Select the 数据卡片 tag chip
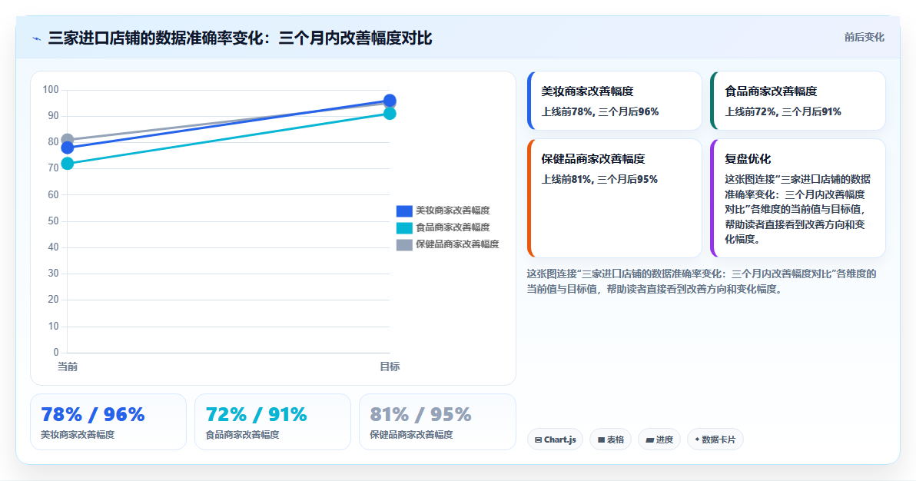 [x=715, y=440]
